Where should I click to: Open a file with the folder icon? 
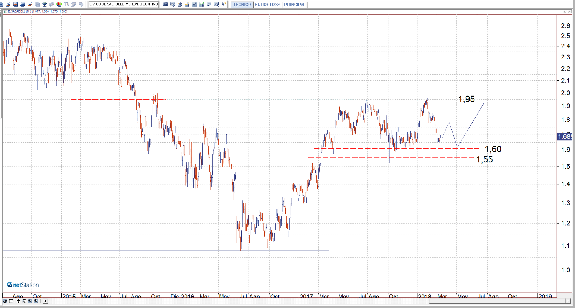8,4
